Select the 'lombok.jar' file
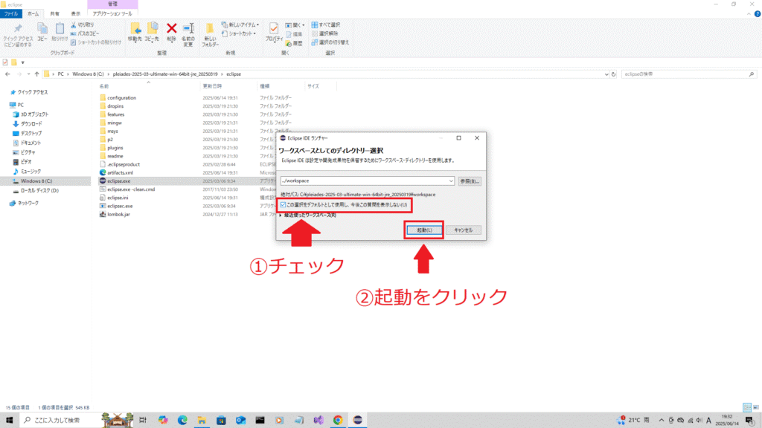The height and width of the screenshot is (428, 762). pyautogui.click(x=118, y=214)
